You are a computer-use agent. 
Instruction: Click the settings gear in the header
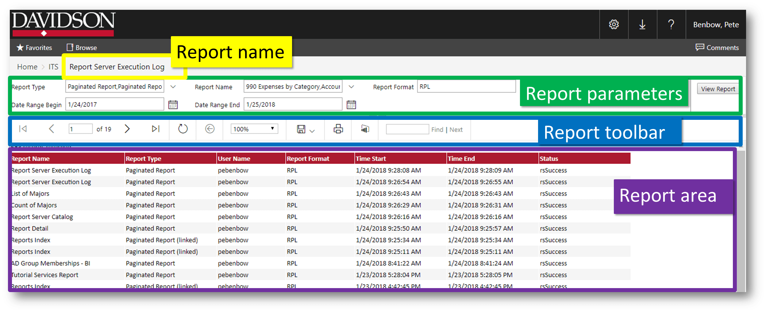pos(614,25)
